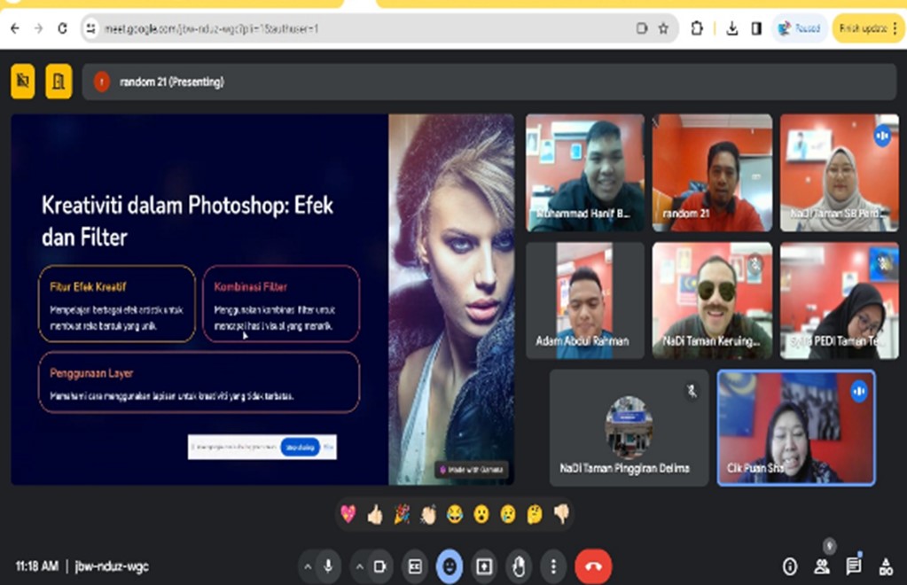Open the in-call chat panel
This screenshot has width=907, height=585.
coord(853,566)
